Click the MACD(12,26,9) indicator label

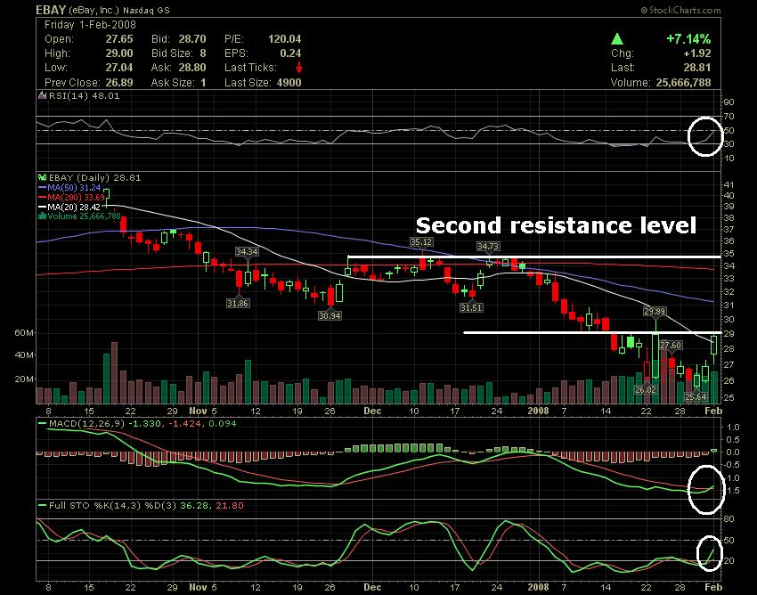(x=86, y=424)
